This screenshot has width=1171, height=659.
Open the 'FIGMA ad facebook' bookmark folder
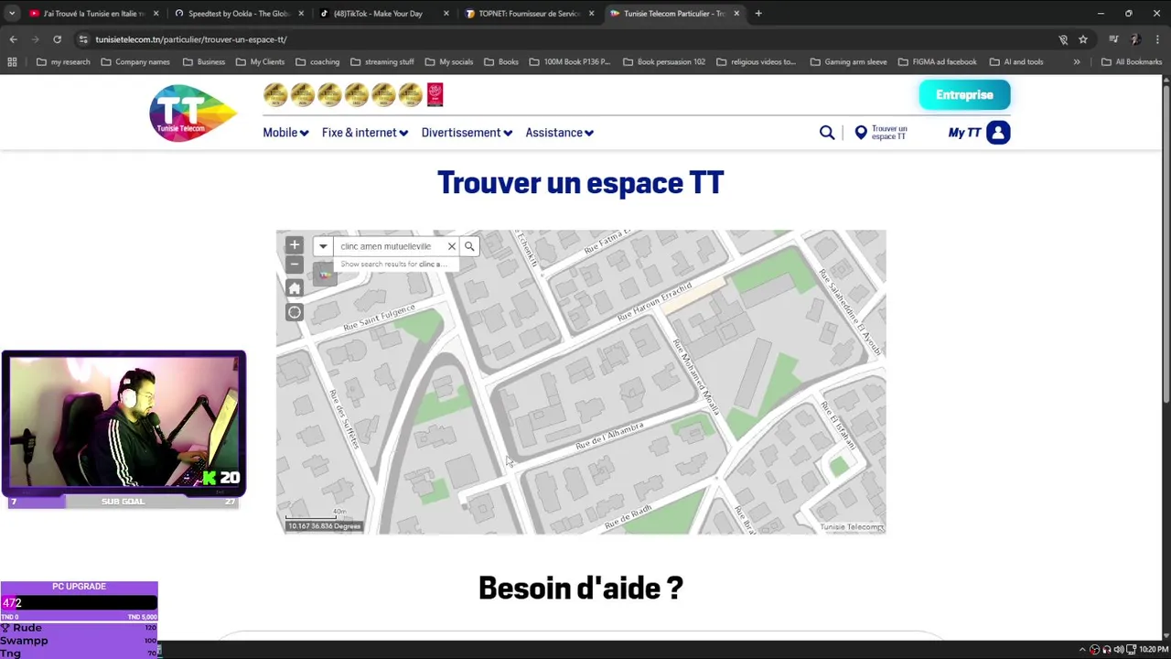coord(937,62)
